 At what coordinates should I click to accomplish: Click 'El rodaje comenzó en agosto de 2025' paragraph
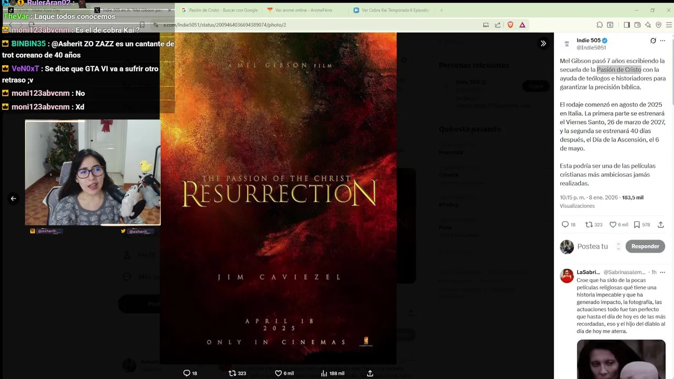pyautogui.click(x=612, y=126)
